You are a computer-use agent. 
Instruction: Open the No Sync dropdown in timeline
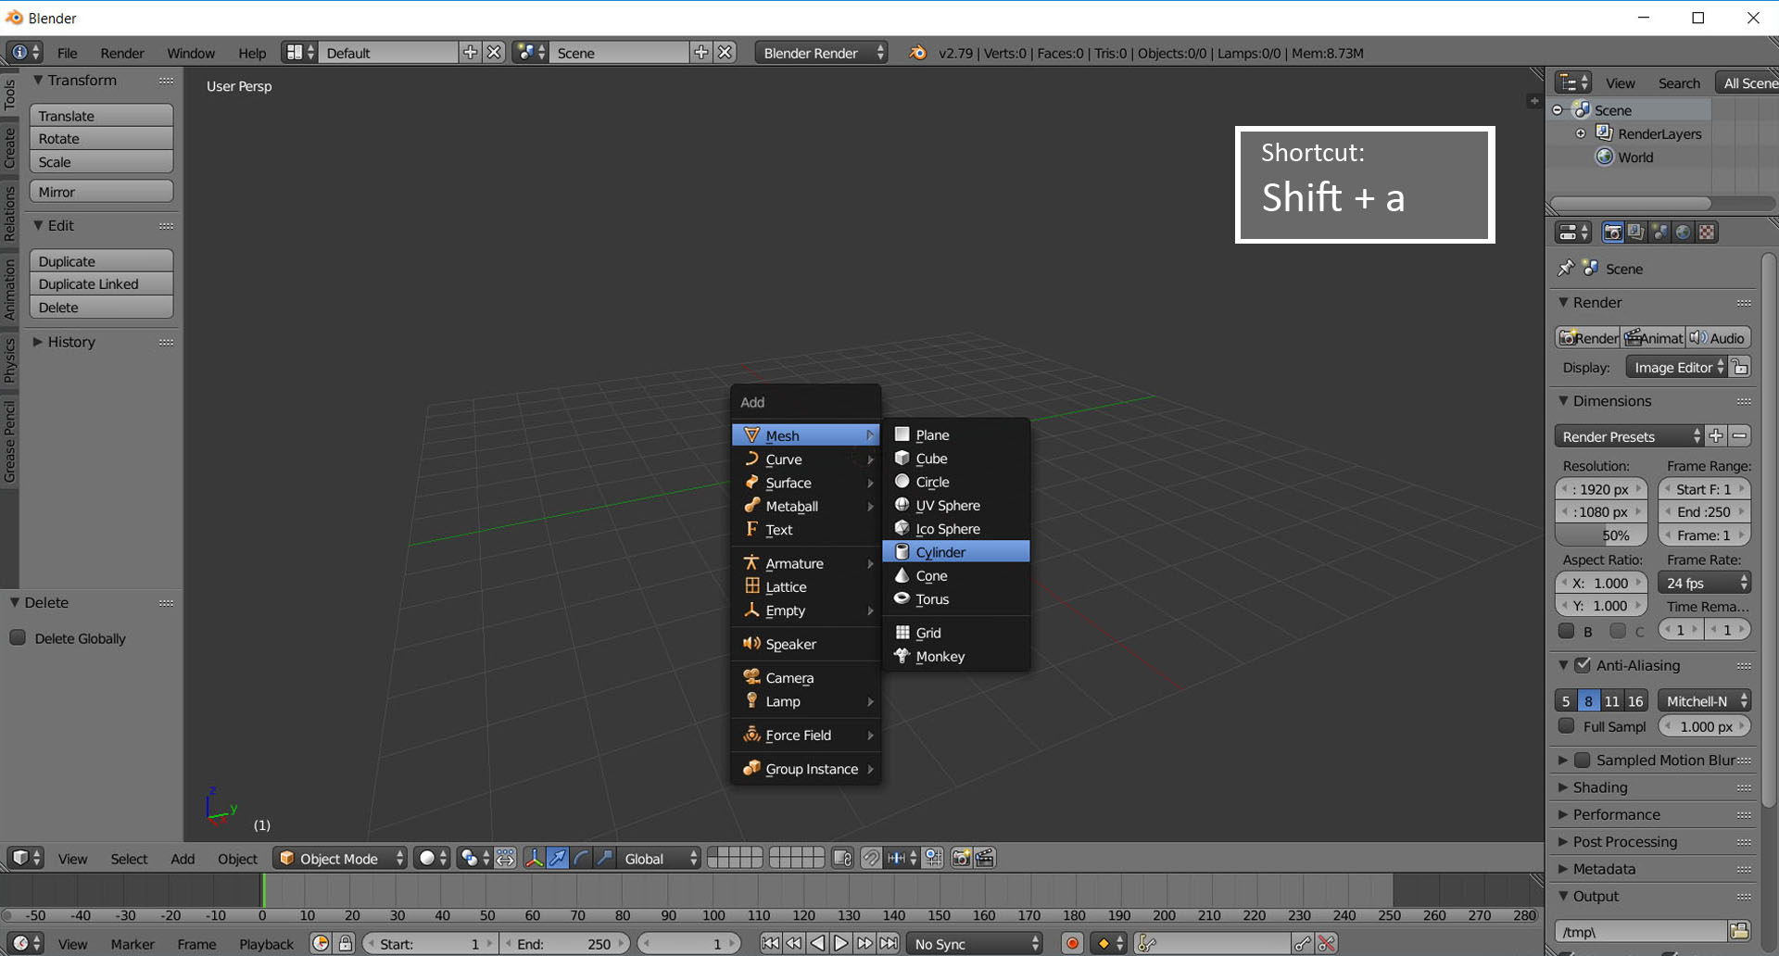pyautogui.click(x=975, y=944)
